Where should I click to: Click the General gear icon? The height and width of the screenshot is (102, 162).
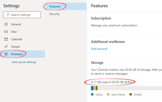click(x=6, y=24)
